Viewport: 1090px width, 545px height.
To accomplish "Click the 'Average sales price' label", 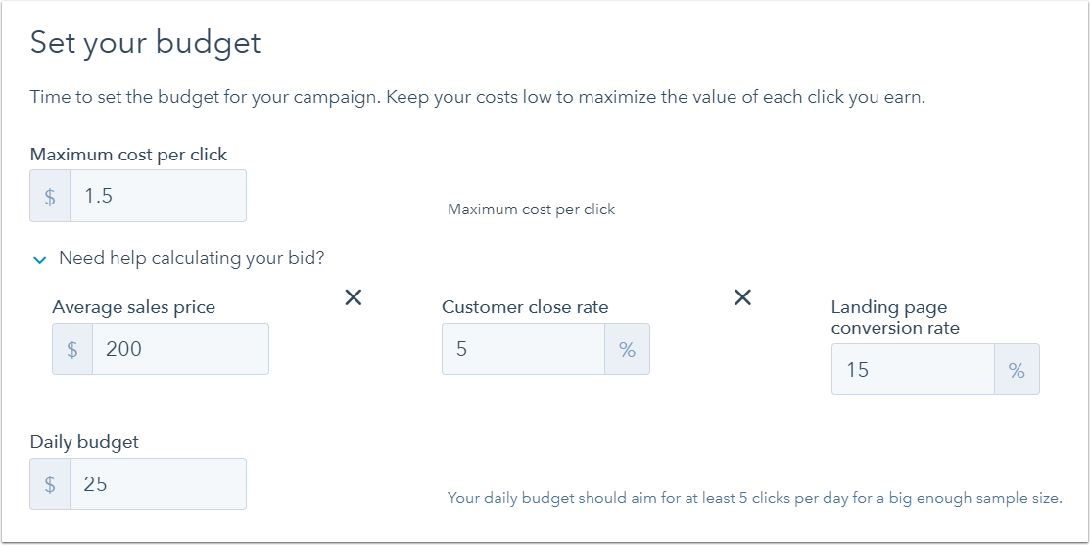I will tap(133, 307).
